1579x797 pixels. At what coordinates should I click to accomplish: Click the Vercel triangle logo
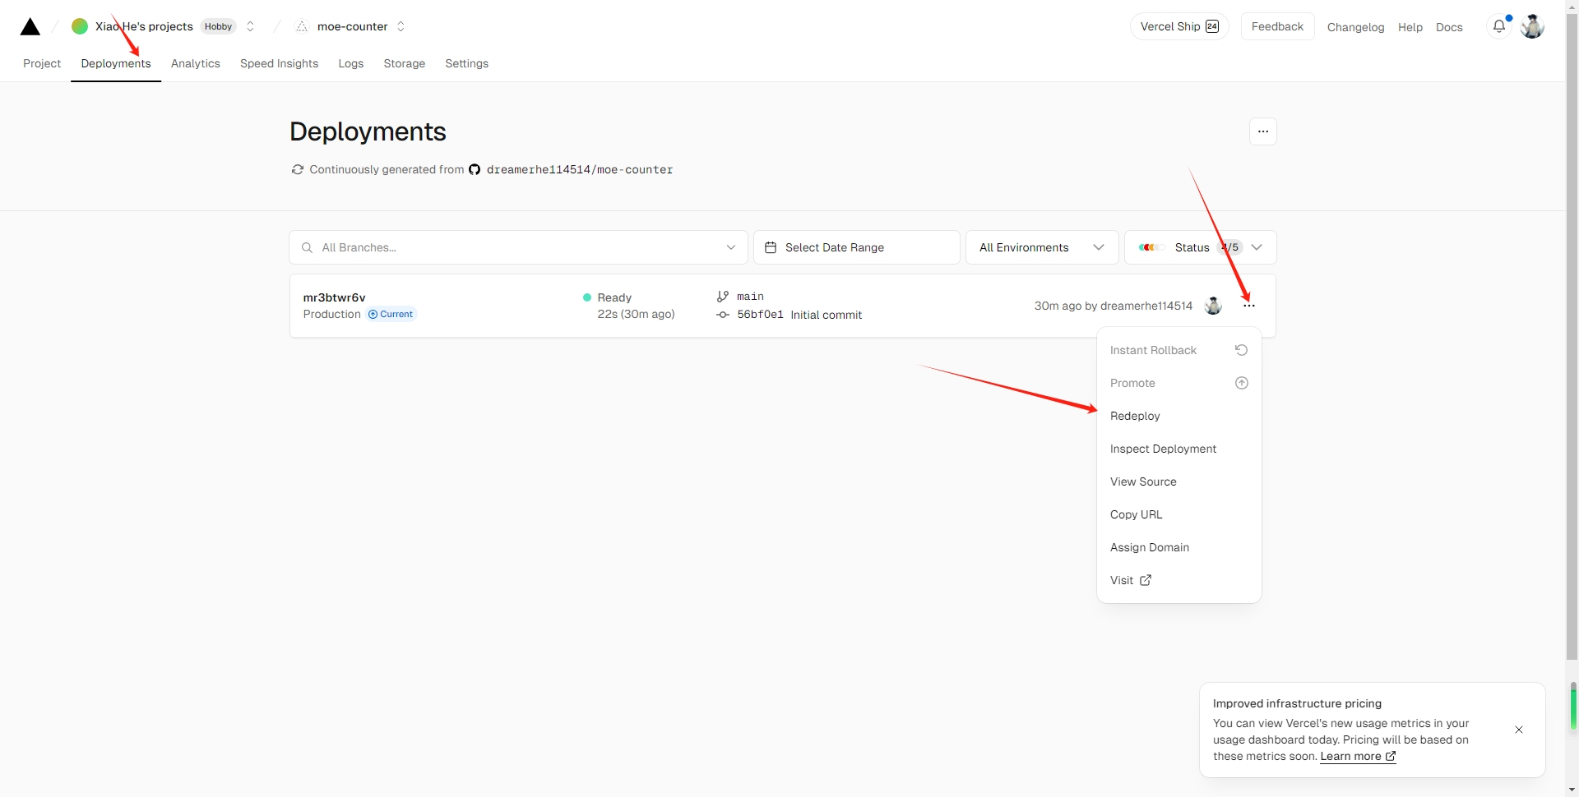coord(30,27)
